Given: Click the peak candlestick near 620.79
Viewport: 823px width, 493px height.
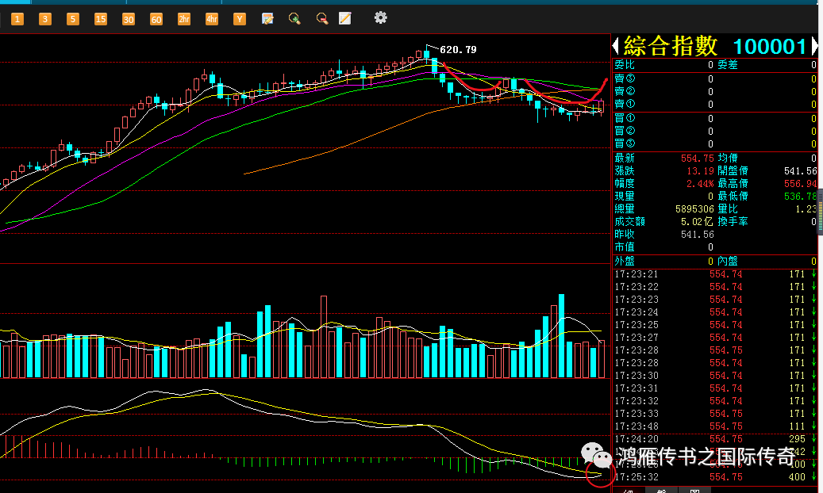Looking at the screenshot, I should click(x=427, y=54).
